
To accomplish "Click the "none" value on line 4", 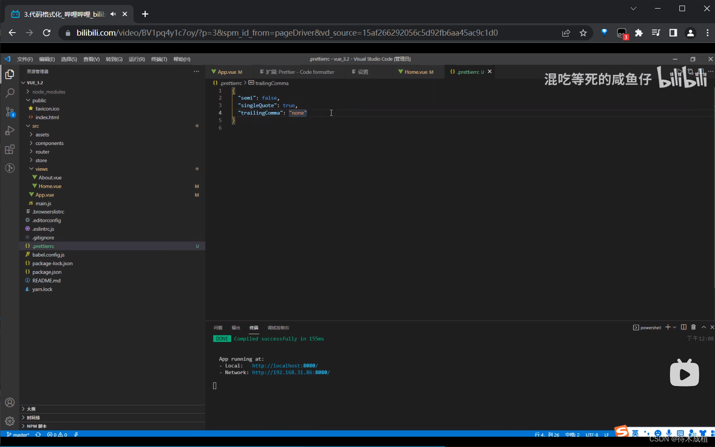I will (x=298, y=113).
